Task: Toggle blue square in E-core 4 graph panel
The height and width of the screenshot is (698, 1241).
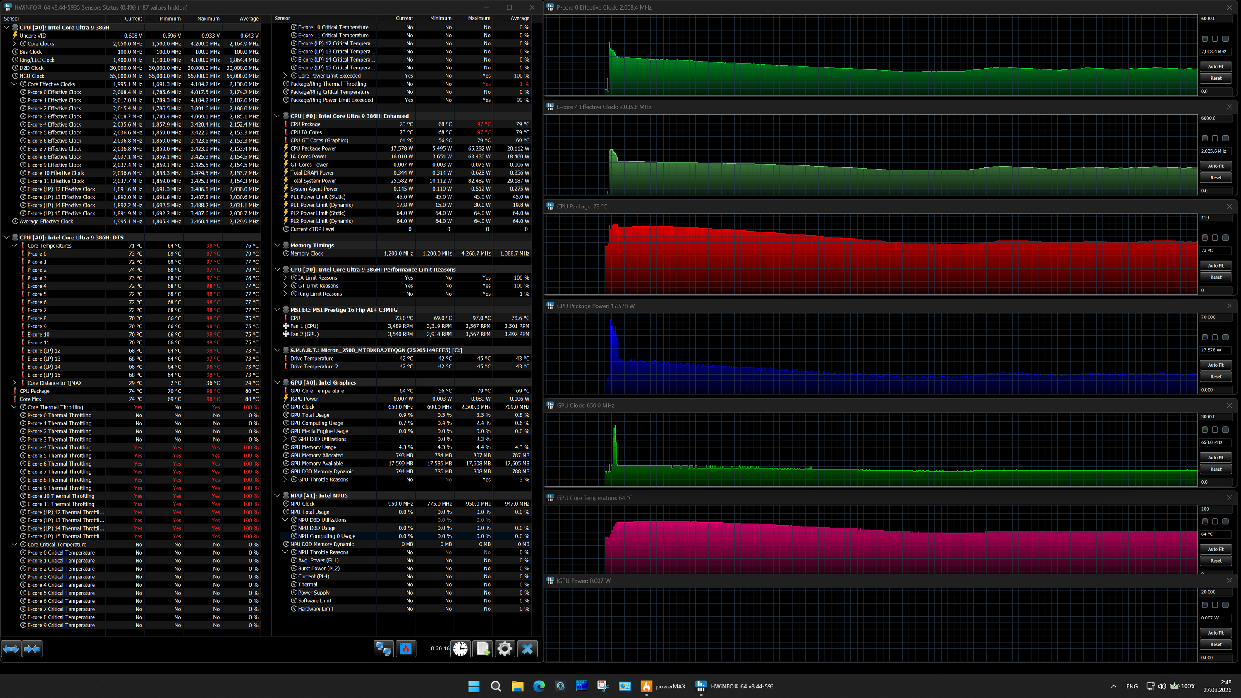Action: [x=1225, y=138]
